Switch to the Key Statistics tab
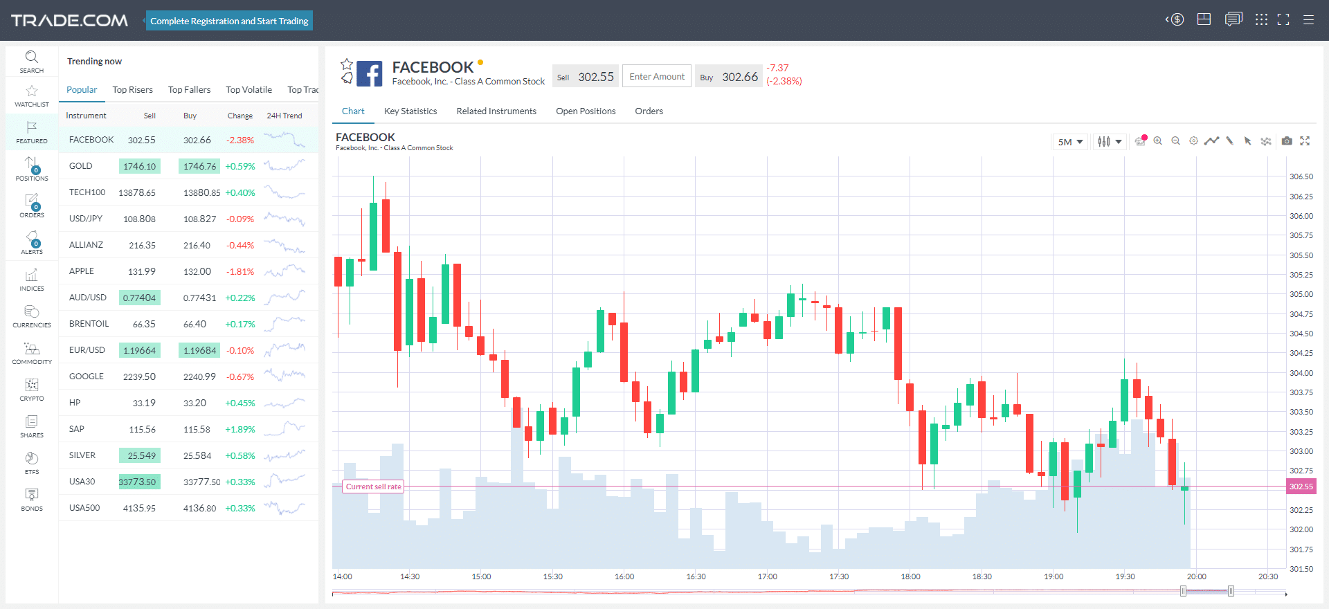 click(x=410, y=111)
